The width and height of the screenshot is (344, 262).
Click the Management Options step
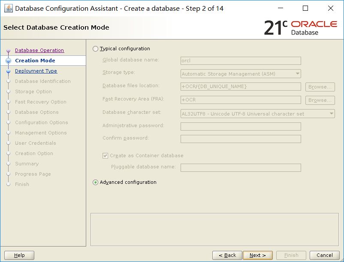(41, 133)
